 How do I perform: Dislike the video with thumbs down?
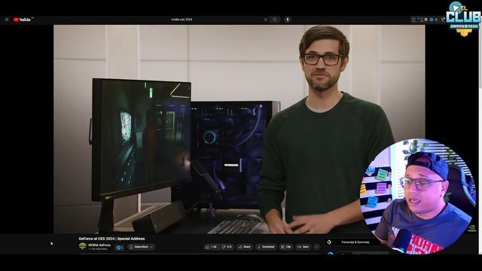[227, 247]
